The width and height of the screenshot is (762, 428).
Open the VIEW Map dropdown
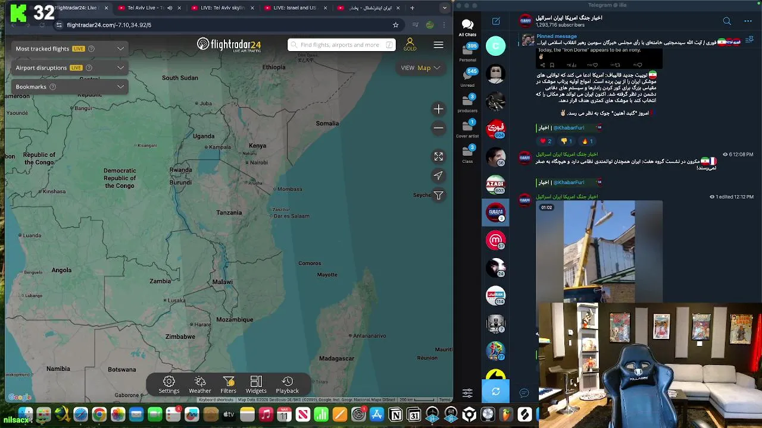tap(420, 68)
